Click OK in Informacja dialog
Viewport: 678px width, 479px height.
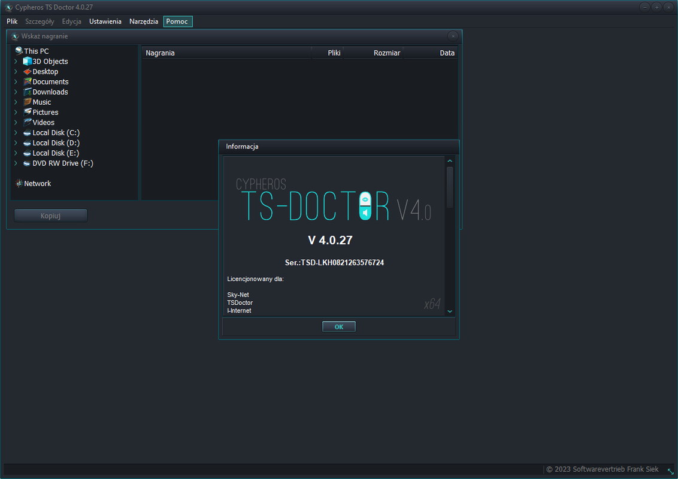(x=339, y=327)
